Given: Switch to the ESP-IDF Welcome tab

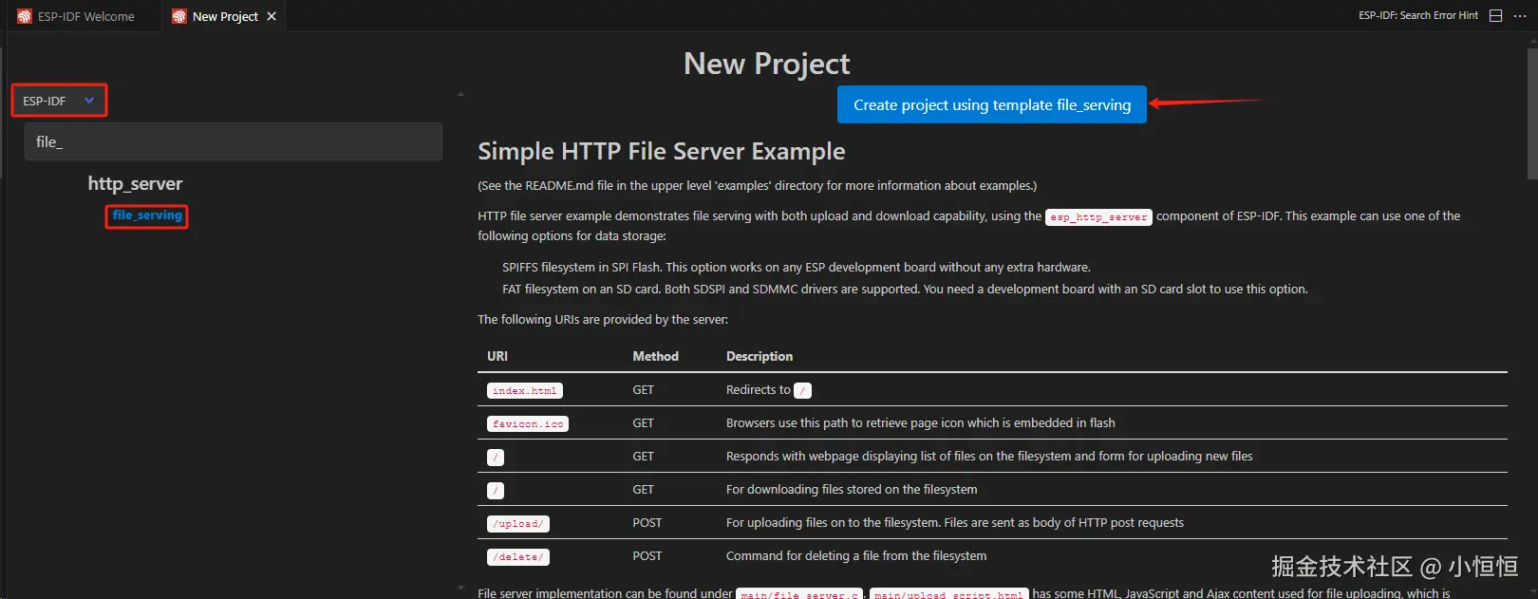Looking at the screenshot, I should [85, 16].
